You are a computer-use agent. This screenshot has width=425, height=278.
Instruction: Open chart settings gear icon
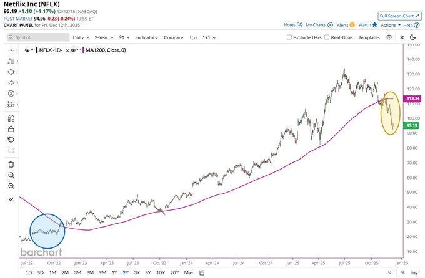pyautogui.click(x=389, y=37)
